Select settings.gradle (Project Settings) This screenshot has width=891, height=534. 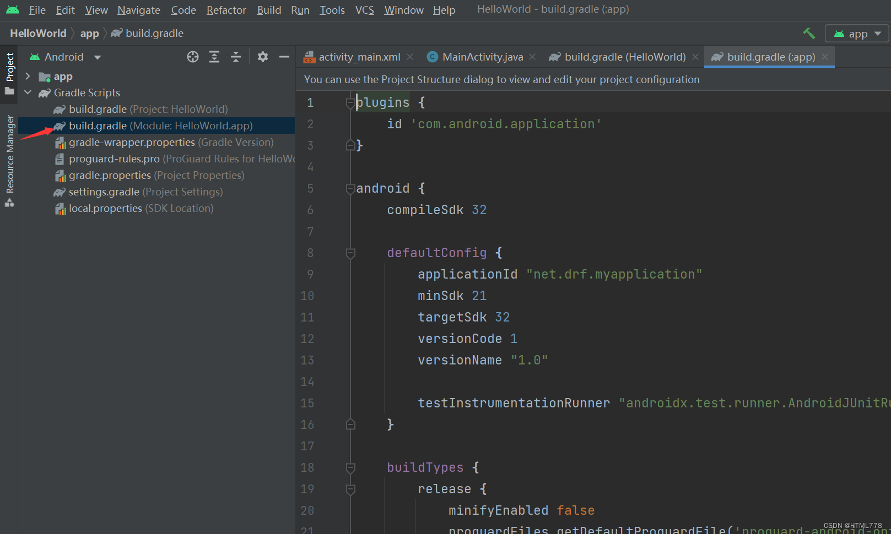point(138,192)
